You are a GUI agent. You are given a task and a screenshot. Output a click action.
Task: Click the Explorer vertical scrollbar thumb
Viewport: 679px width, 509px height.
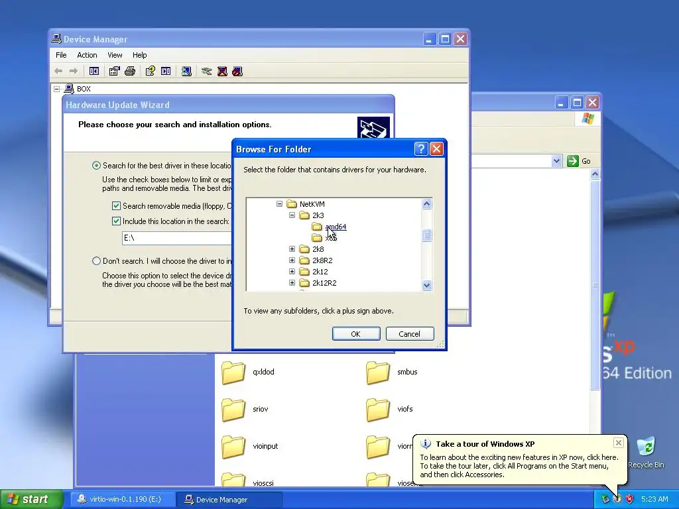click(595, 285)
